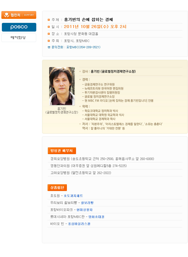Click the 상품협찬 orange label
The width and height of the screenshot is (188, 257).
tap(57, 187)
